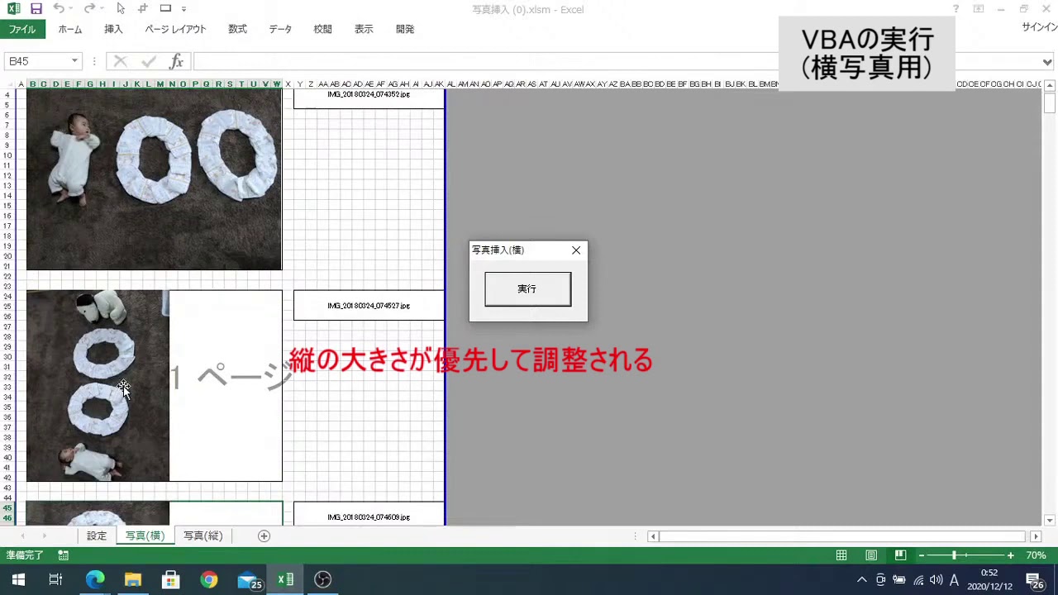
Task: Open the 開発 ribbon tab
Action: 405,29
